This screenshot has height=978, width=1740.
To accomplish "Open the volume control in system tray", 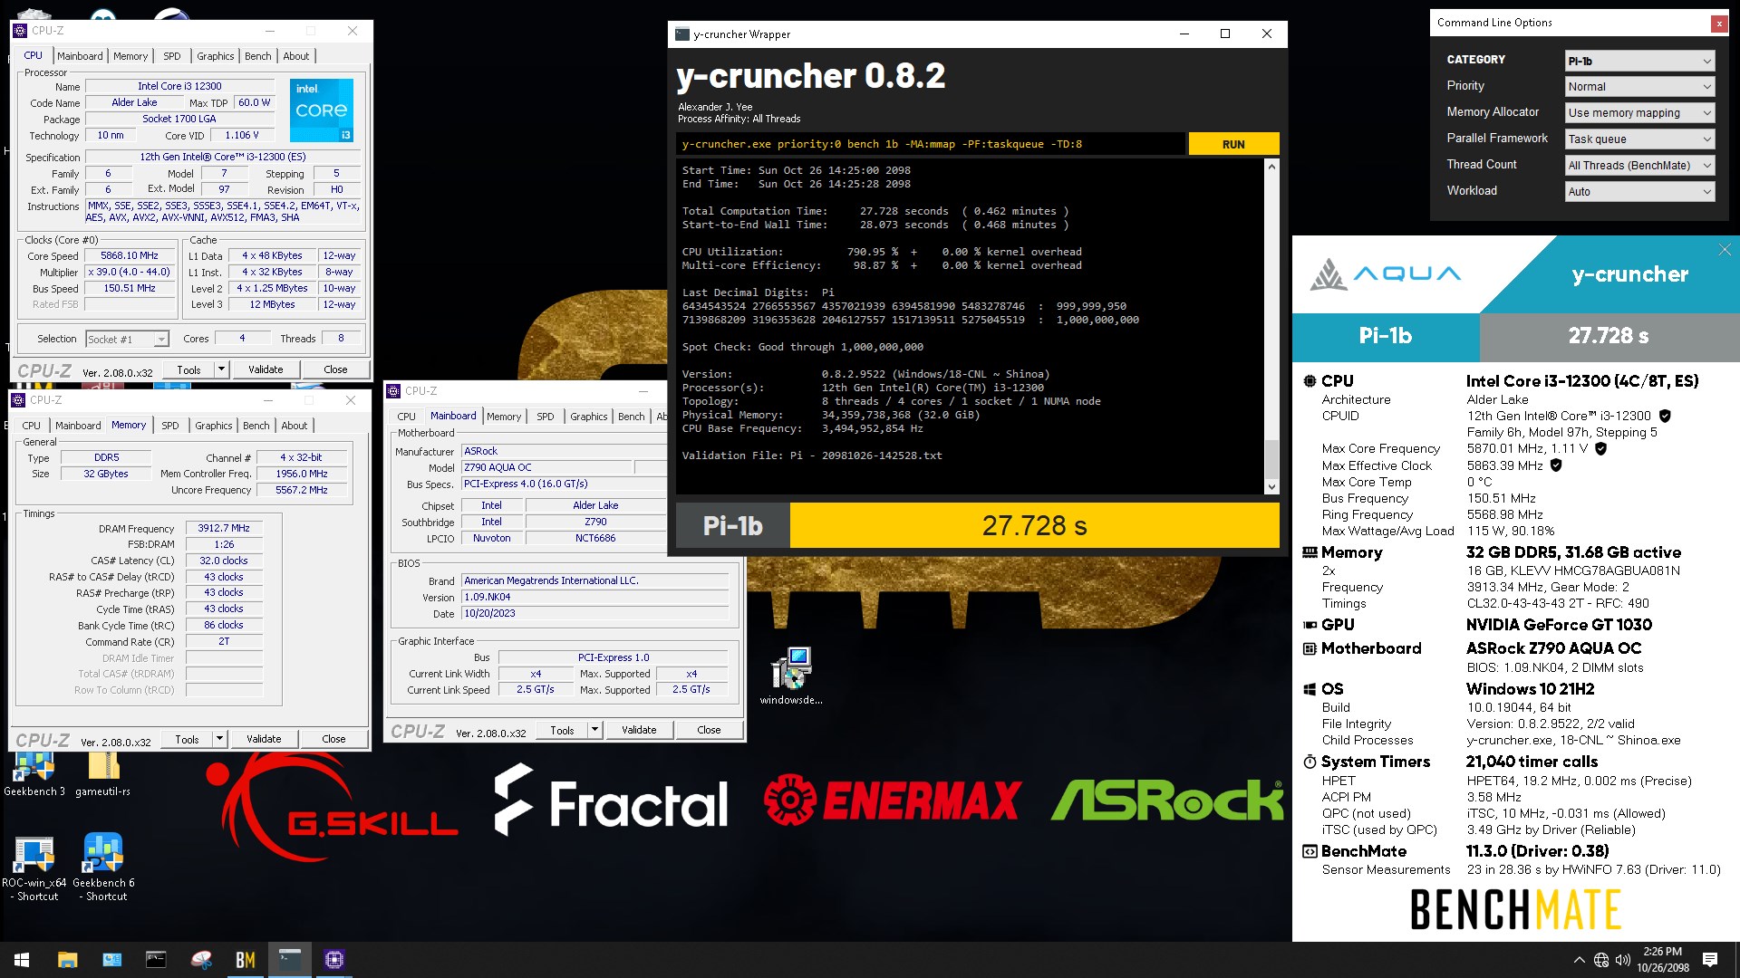I will [1623, 960].
